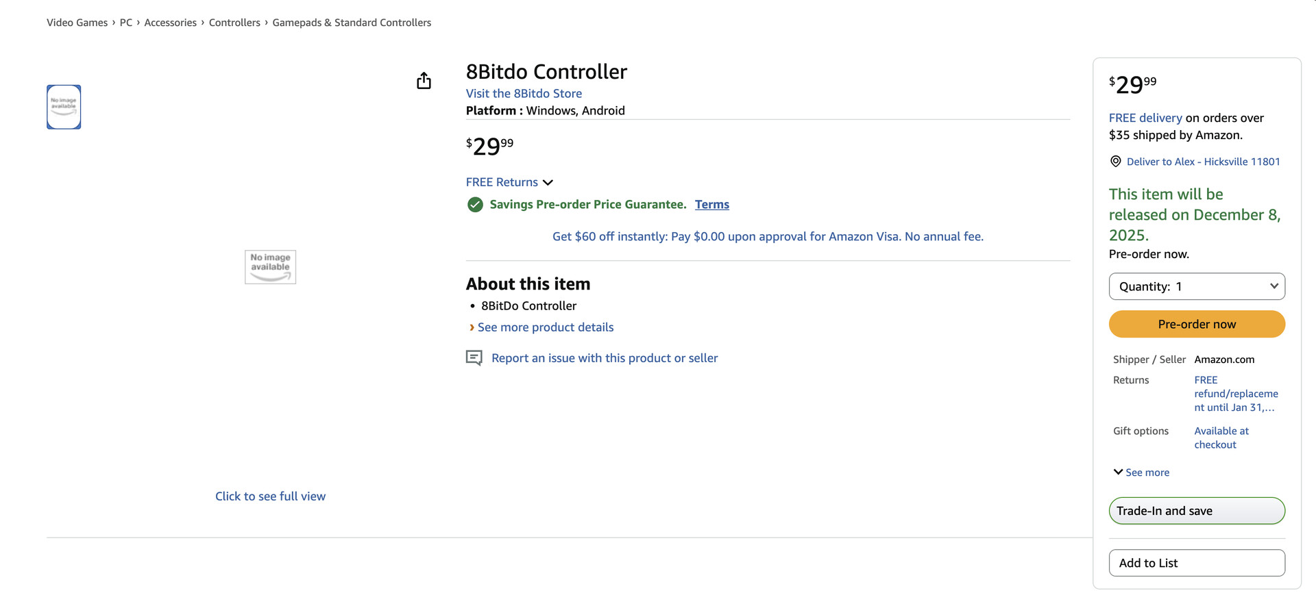The width and height of the screenshot is (1316, 595).
Task: Open the Quantity dropdown
Action: (x=1196, y=286)
